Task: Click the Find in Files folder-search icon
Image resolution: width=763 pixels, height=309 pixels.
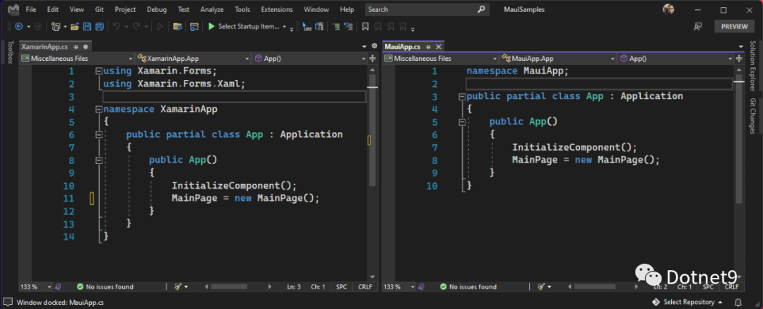Action: 177,26
